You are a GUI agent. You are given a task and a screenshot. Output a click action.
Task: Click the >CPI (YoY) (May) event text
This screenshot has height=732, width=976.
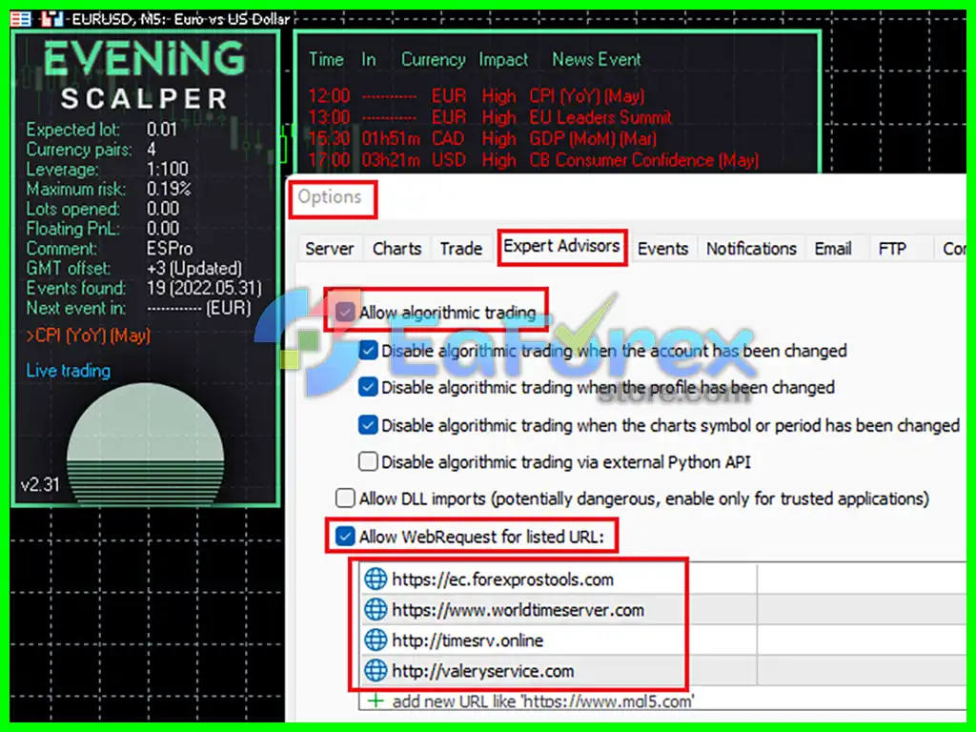coord(88,335)
